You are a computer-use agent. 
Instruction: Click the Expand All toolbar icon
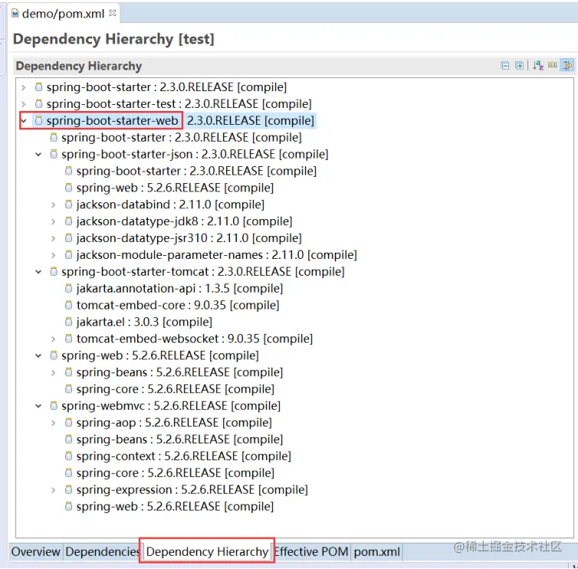point(519,66)
